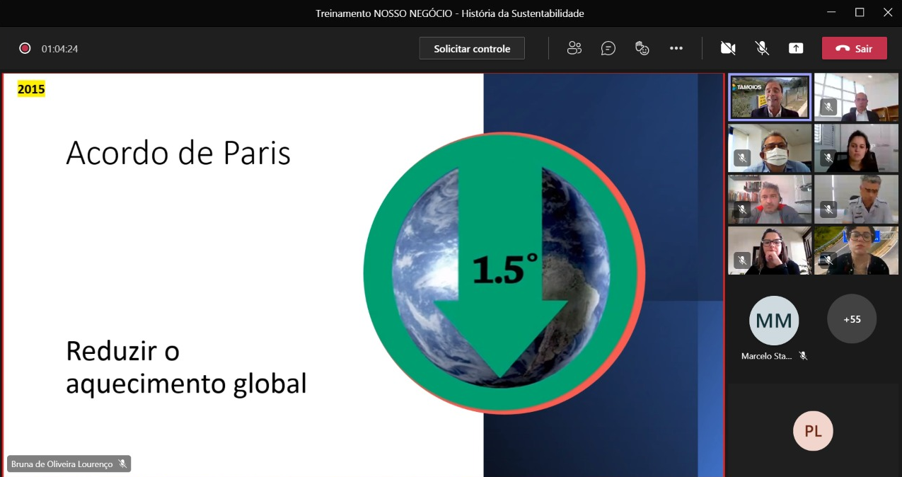Select the MM participant avatar
902x477 pixels.
pos(774,321)
